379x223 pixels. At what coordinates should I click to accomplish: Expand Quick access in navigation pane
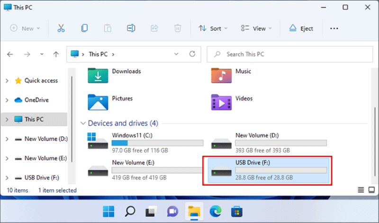click(x=7, y=80)
